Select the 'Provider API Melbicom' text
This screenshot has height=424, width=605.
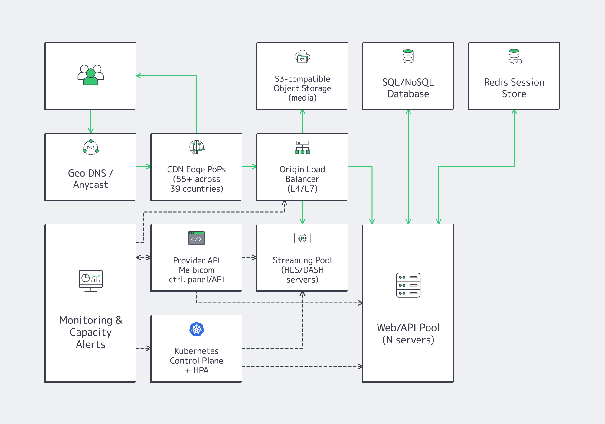pos(197,265)
